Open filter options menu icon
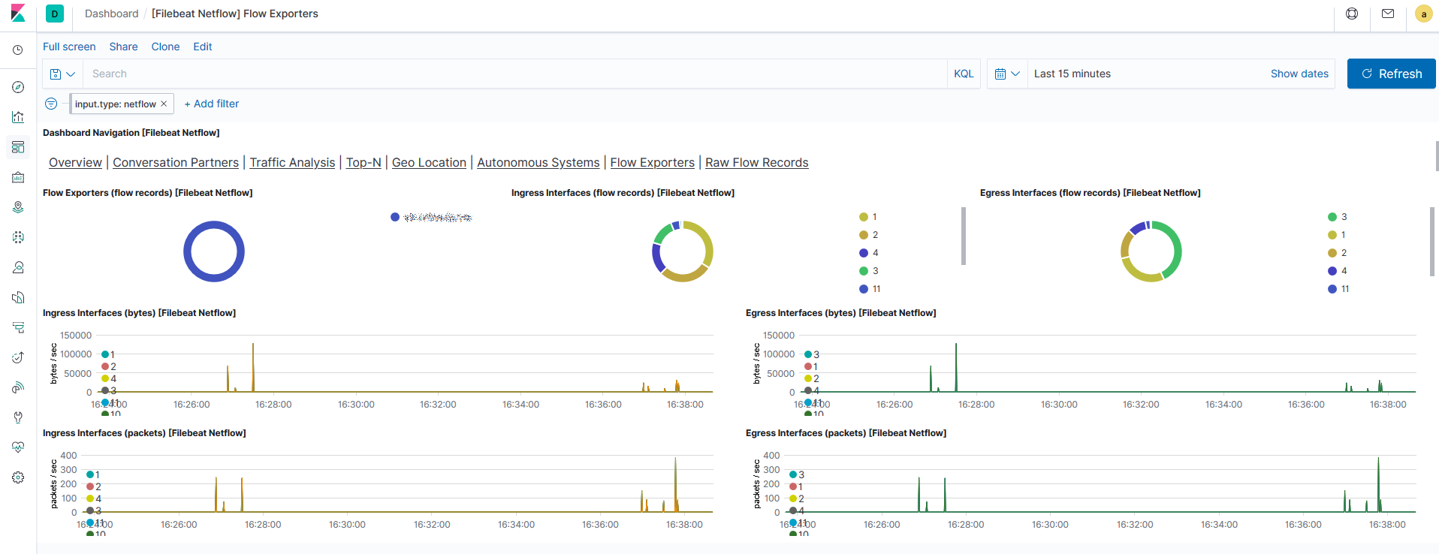 point(51,104)
